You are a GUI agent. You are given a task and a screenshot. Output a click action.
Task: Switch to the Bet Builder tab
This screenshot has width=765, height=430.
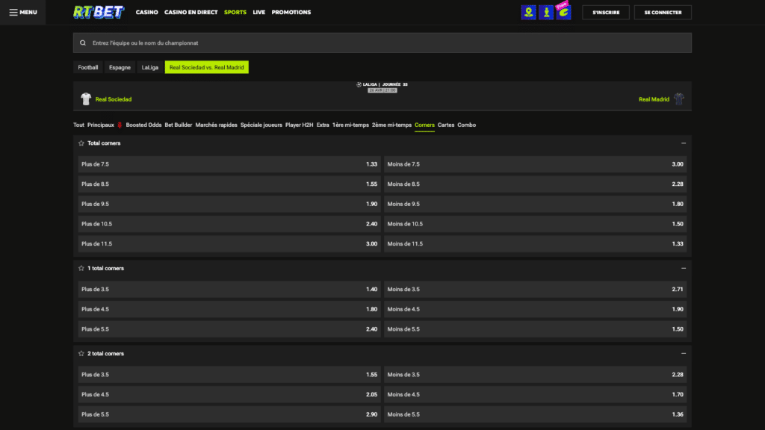click(178, 125)
